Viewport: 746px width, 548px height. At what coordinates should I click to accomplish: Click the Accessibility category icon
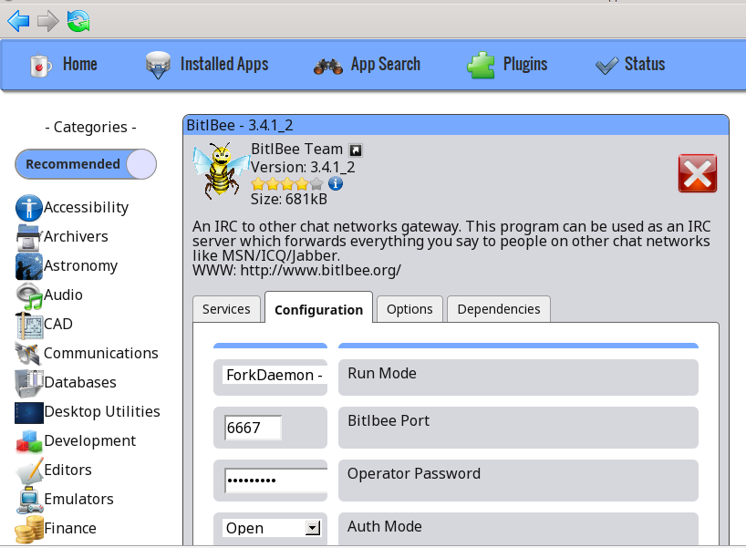[x=29, y=208]
